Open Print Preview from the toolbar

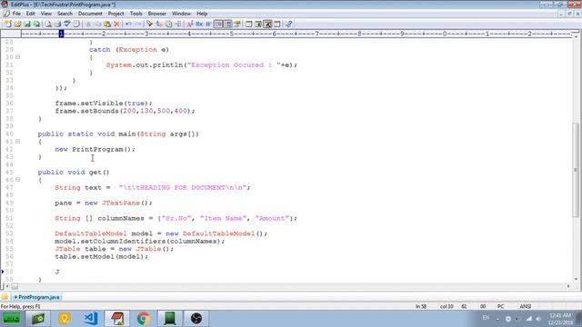[48, 25]
